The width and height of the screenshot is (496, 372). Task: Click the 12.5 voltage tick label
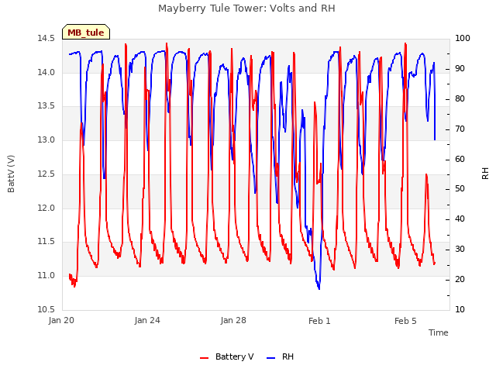click(46, 174)
